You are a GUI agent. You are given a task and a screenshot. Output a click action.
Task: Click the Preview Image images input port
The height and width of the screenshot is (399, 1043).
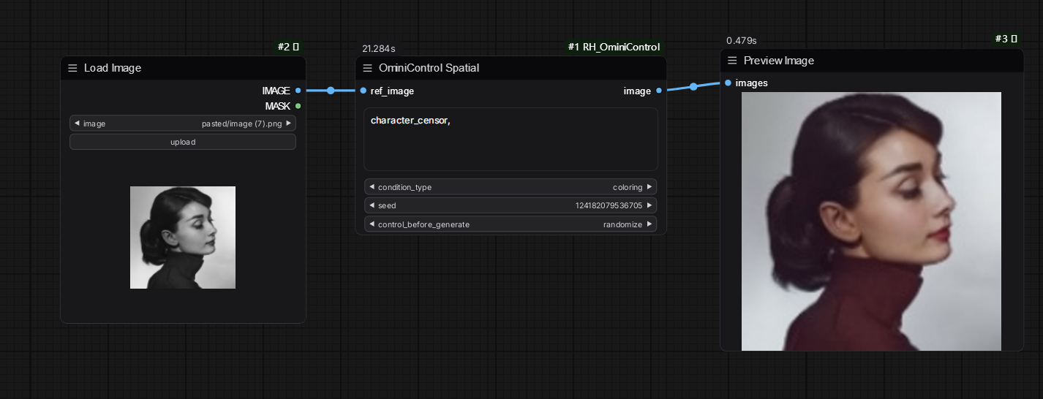point(728,83)
